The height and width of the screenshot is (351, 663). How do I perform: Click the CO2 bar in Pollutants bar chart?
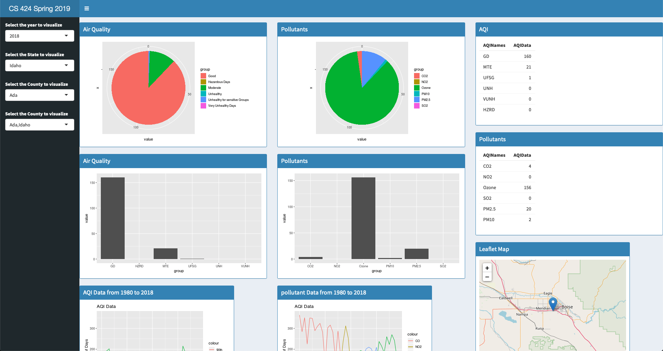310,258
